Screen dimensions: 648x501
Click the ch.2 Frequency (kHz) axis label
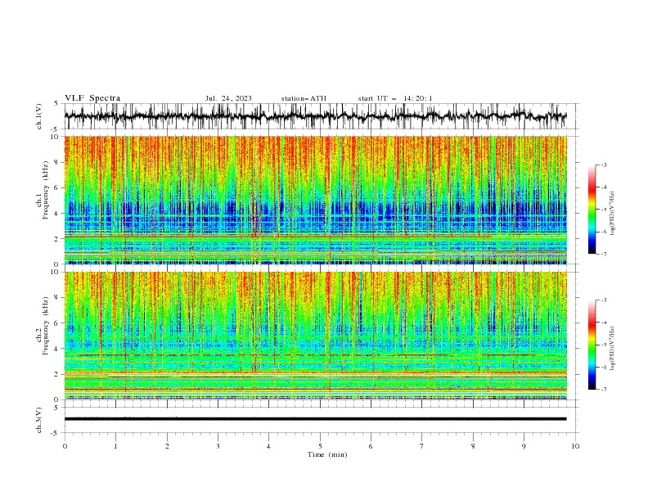pyautogui.click(x=43, y=326)
